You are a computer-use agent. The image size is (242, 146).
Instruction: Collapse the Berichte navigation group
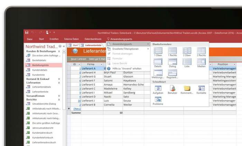pyautogui.click(x=59, y=100)
